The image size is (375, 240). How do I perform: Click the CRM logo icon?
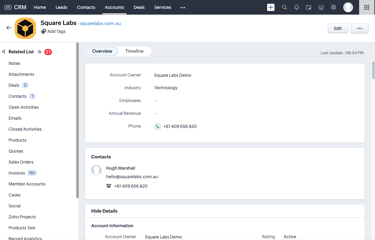(8, 7)
